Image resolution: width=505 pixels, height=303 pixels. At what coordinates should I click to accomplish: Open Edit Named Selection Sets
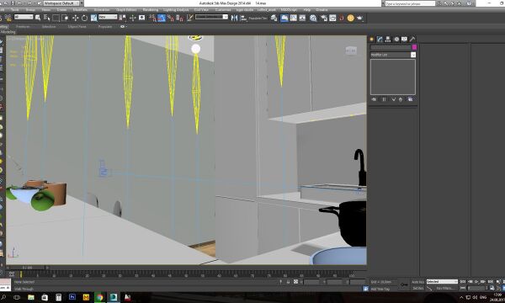(x=189, y=18)
